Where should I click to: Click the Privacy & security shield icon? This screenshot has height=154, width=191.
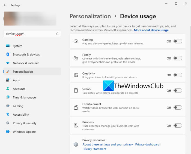tap(8, 123)
